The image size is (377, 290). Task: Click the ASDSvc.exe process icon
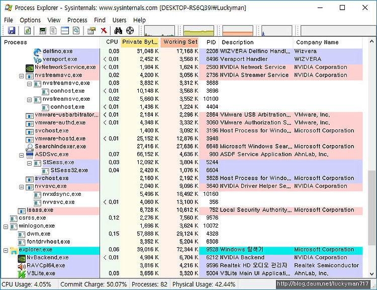(x=30, y=155)
